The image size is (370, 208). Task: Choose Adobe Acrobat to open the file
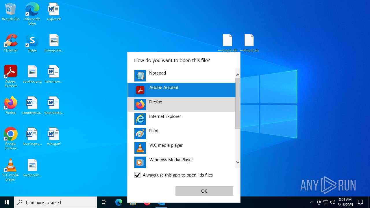(x=182, y=90)
